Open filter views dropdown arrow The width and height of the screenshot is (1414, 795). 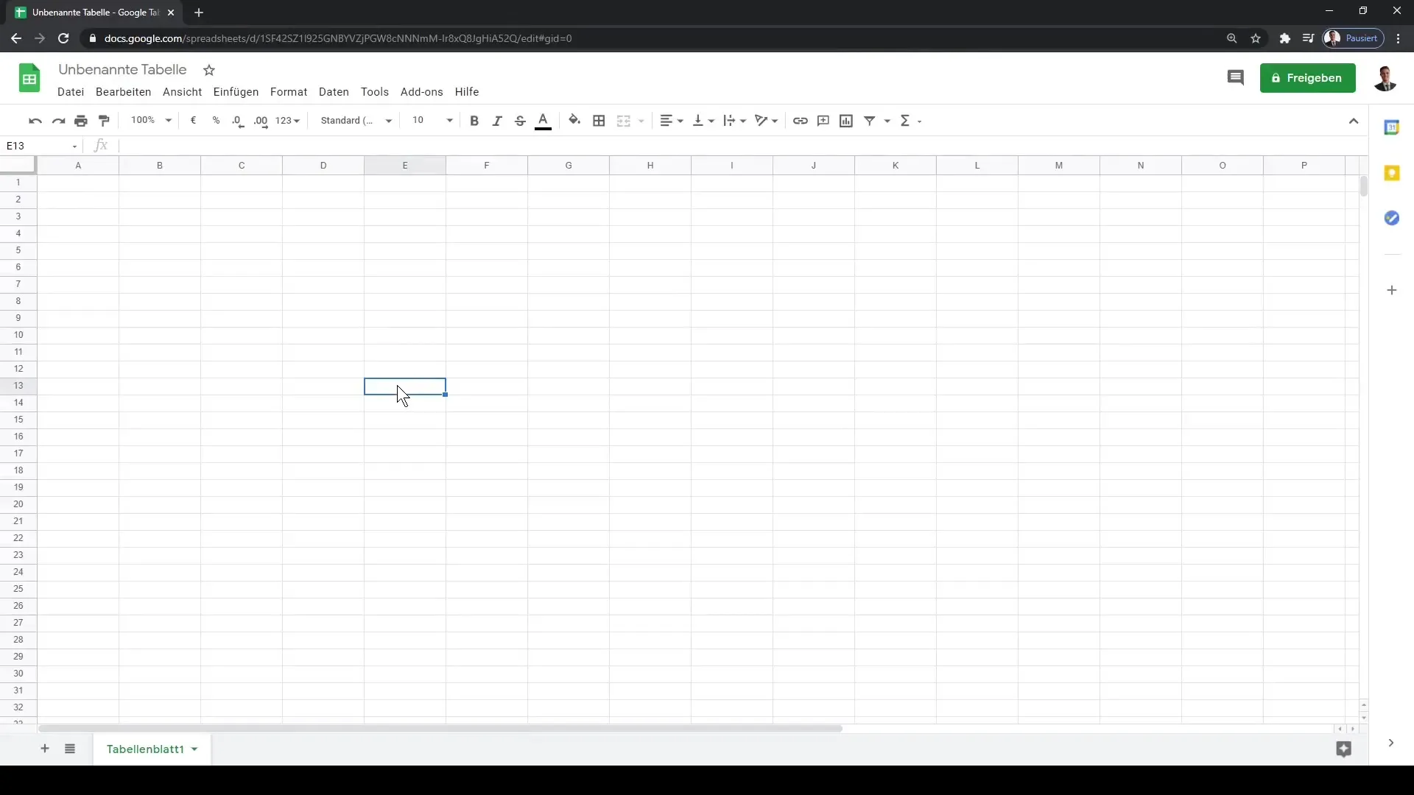tap(887, 121)
